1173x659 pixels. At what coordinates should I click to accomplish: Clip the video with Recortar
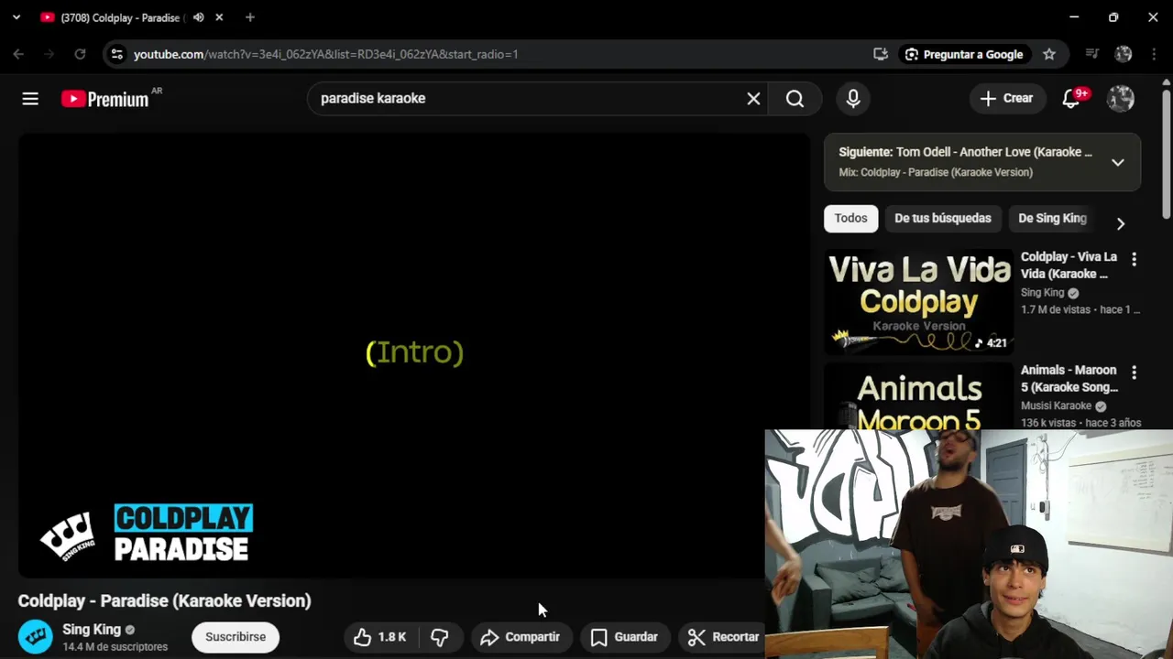(724, 637)
